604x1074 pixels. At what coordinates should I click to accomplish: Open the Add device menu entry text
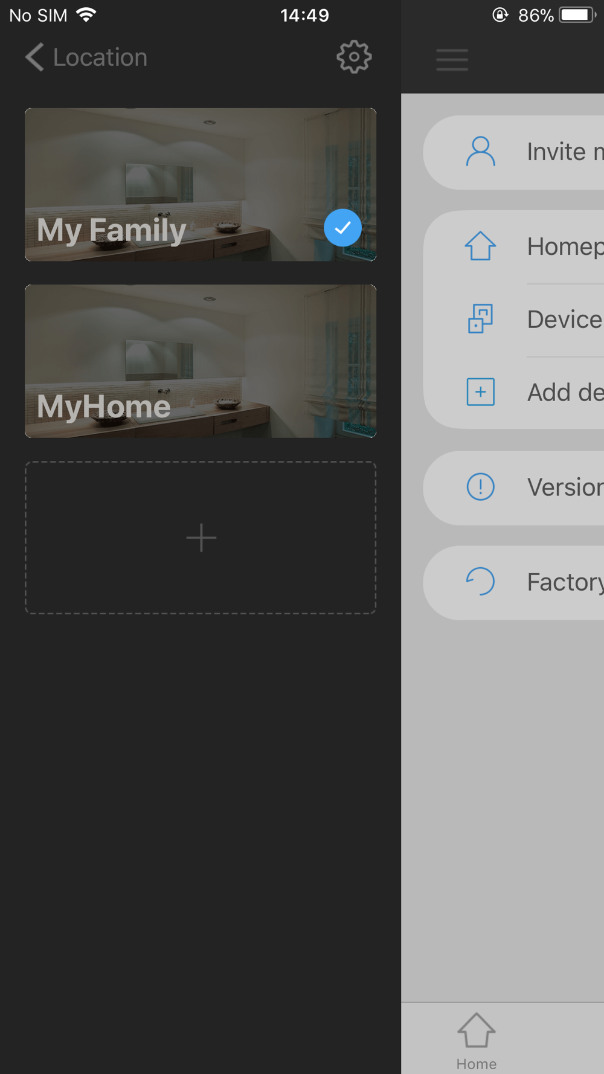(x=565, y=392)
